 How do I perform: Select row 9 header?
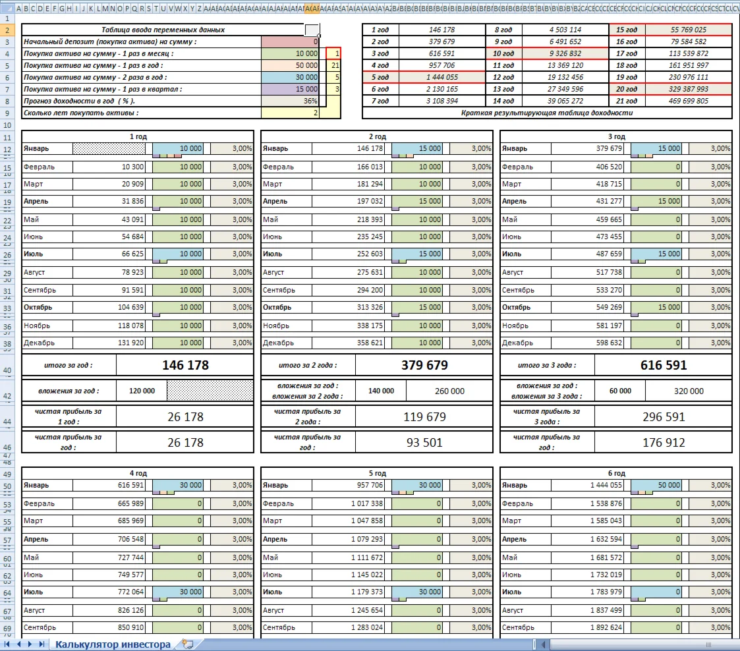pos(7,113)
